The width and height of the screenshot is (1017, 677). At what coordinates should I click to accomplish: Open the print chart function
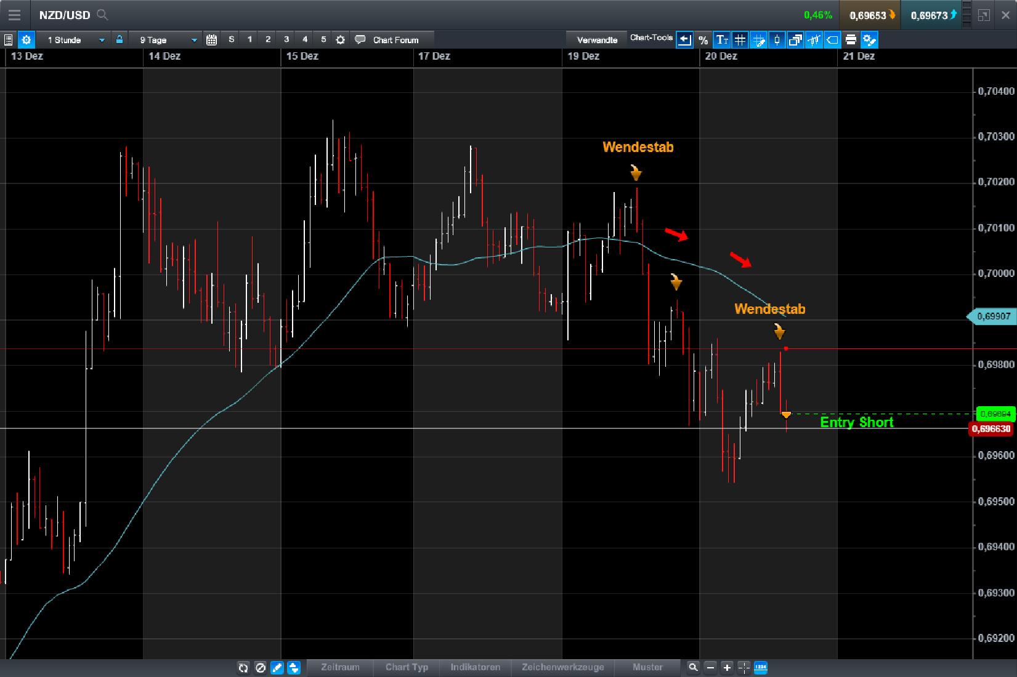click(850, 39)
